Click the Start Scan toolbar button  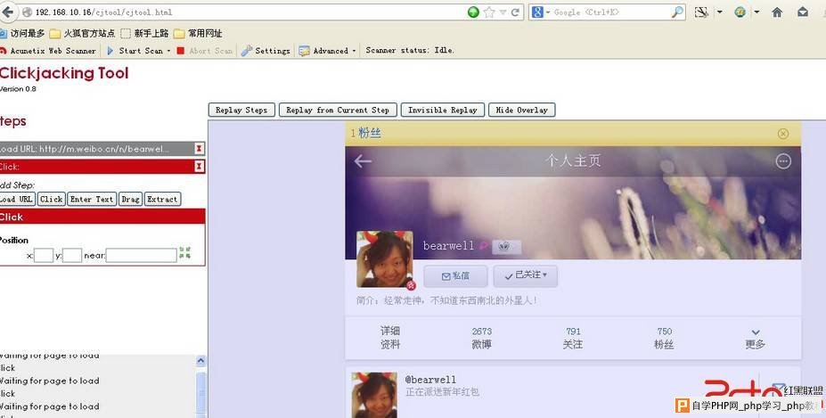click(x=135, y=51)
